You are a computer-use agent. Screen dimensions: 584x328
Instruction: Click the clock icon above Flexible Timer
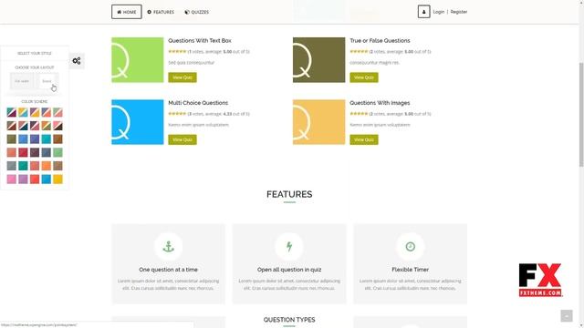click(410, 247)
